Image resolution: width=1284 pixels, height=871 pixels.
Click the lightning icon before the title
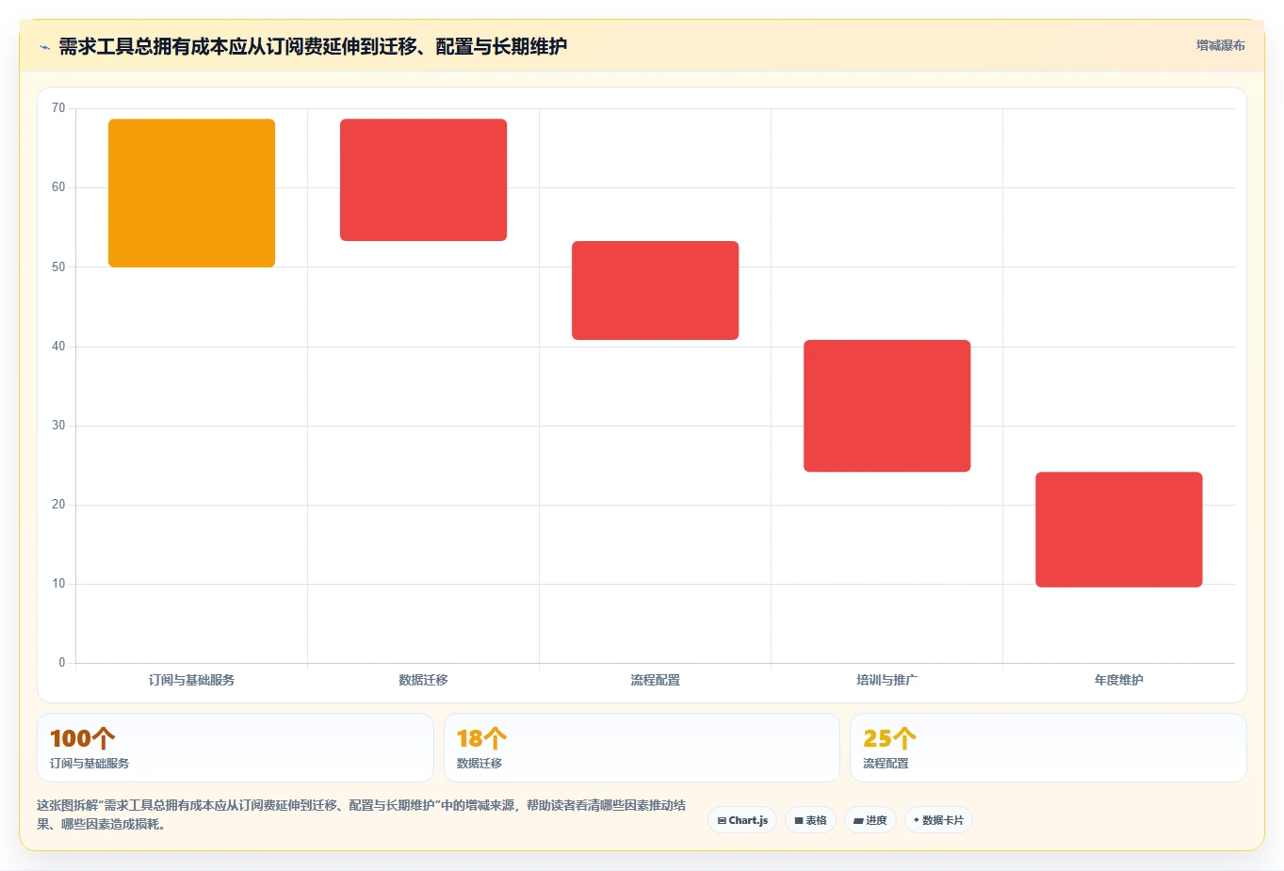click(44, 47)
